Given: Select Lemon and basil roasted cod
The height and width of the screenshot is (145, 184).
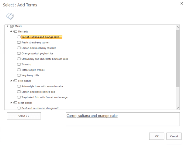Looking at the screenshot, I should click(38, 92).
